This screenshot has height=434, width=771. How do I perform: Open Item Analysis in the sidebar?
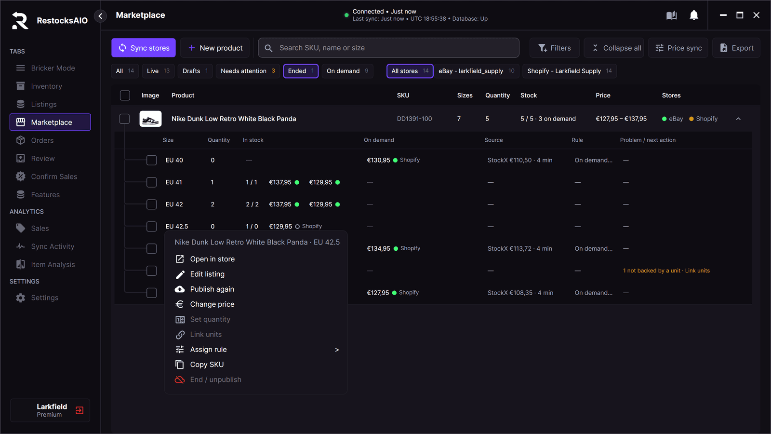point(50,265)
